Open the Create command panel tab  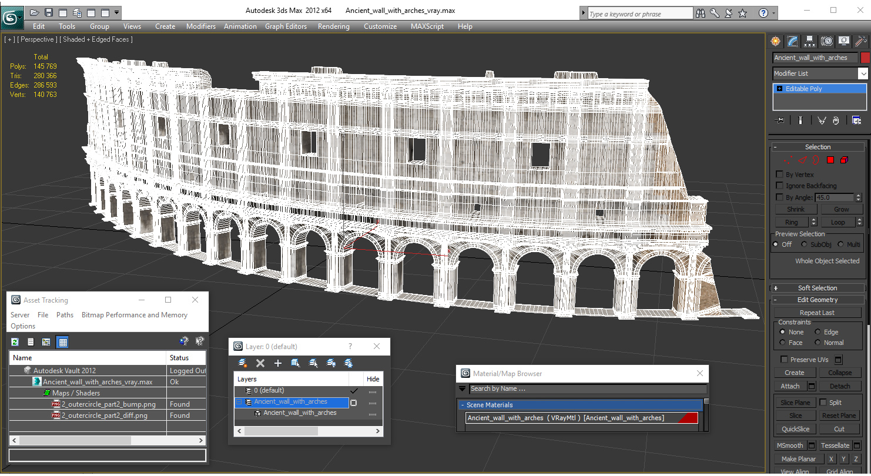(x=776, y=41)
